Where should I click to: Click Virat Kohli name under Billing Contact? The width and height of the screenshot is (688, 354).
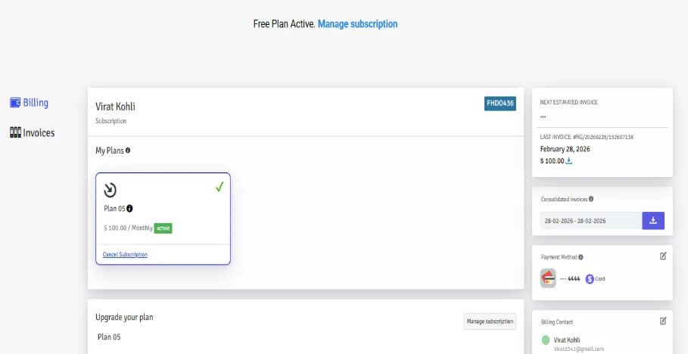click(567, 340)
